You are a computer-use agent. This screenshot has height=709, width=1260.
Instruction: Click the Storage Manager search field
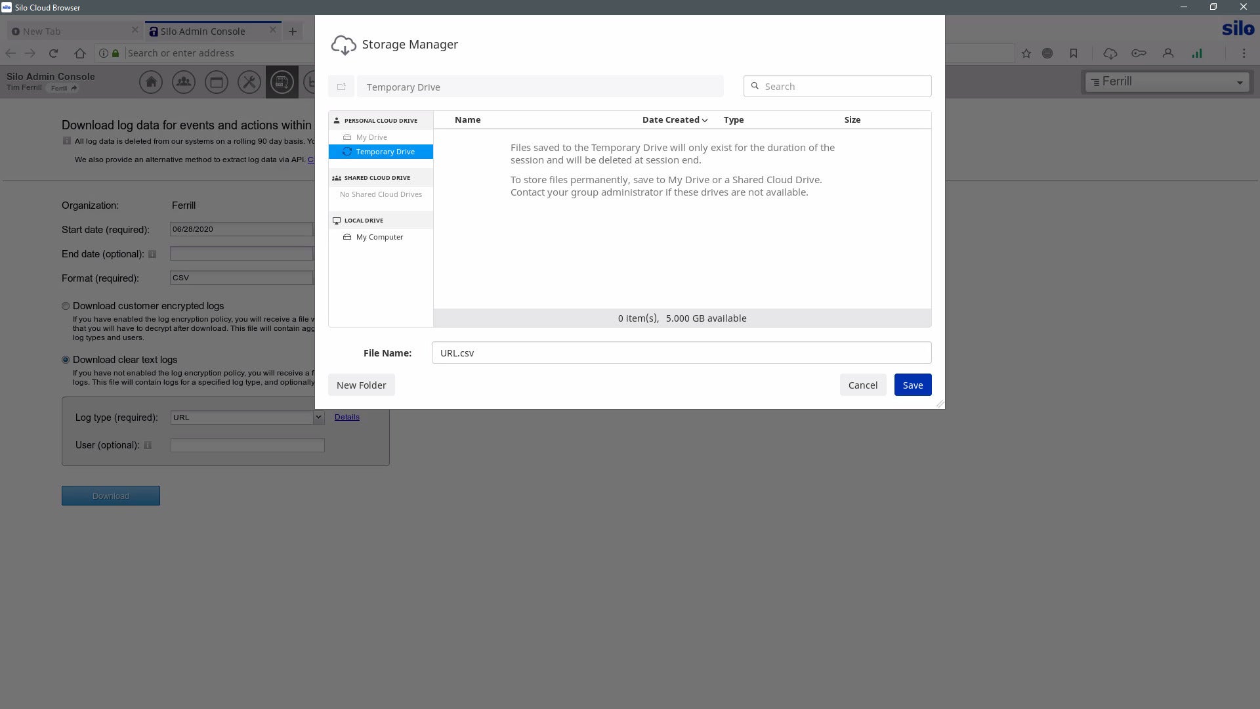pyautogui.click(x=837, y=86)
